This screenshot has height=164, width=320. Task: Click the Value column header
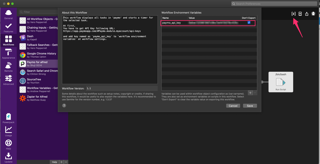coord(214,18)
